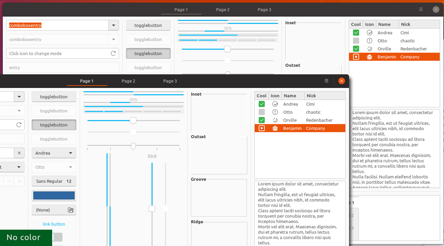Open dropdown arrow left of Otto combo
This screenshot has width=444, height=246.
coord(19,167)
